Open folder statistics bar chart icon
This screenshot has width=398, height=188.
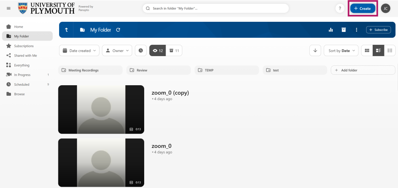(331, 30)
